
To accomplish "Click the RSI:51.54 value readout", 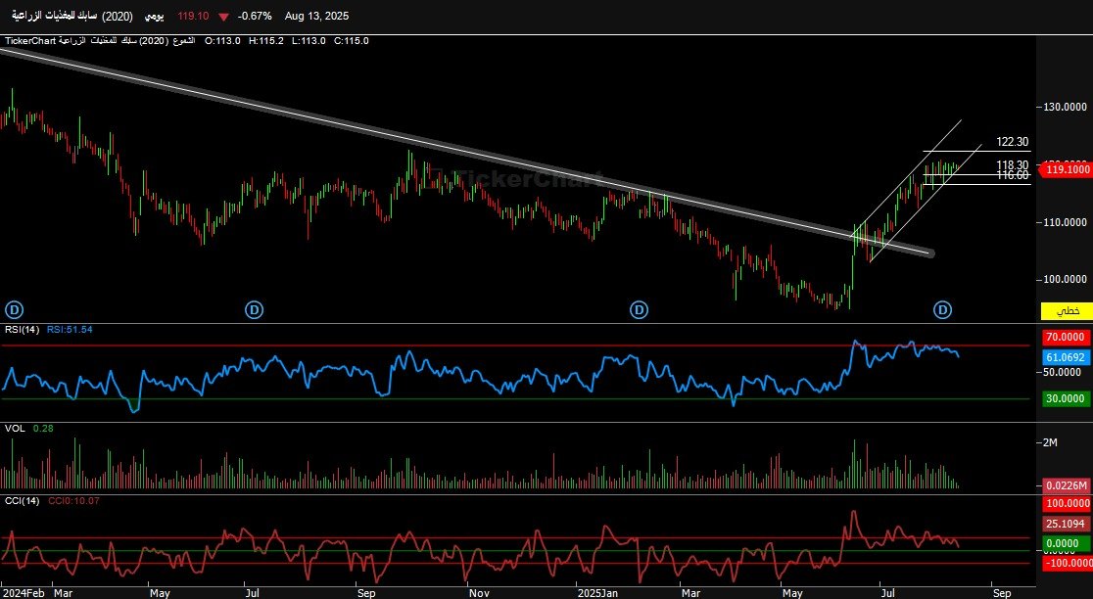I will coord(70,330).
